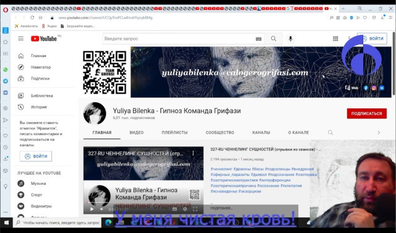This screenshot has width=396, height=233.
Task: Search within channel using magnifier icon
Action: [330, 133]
